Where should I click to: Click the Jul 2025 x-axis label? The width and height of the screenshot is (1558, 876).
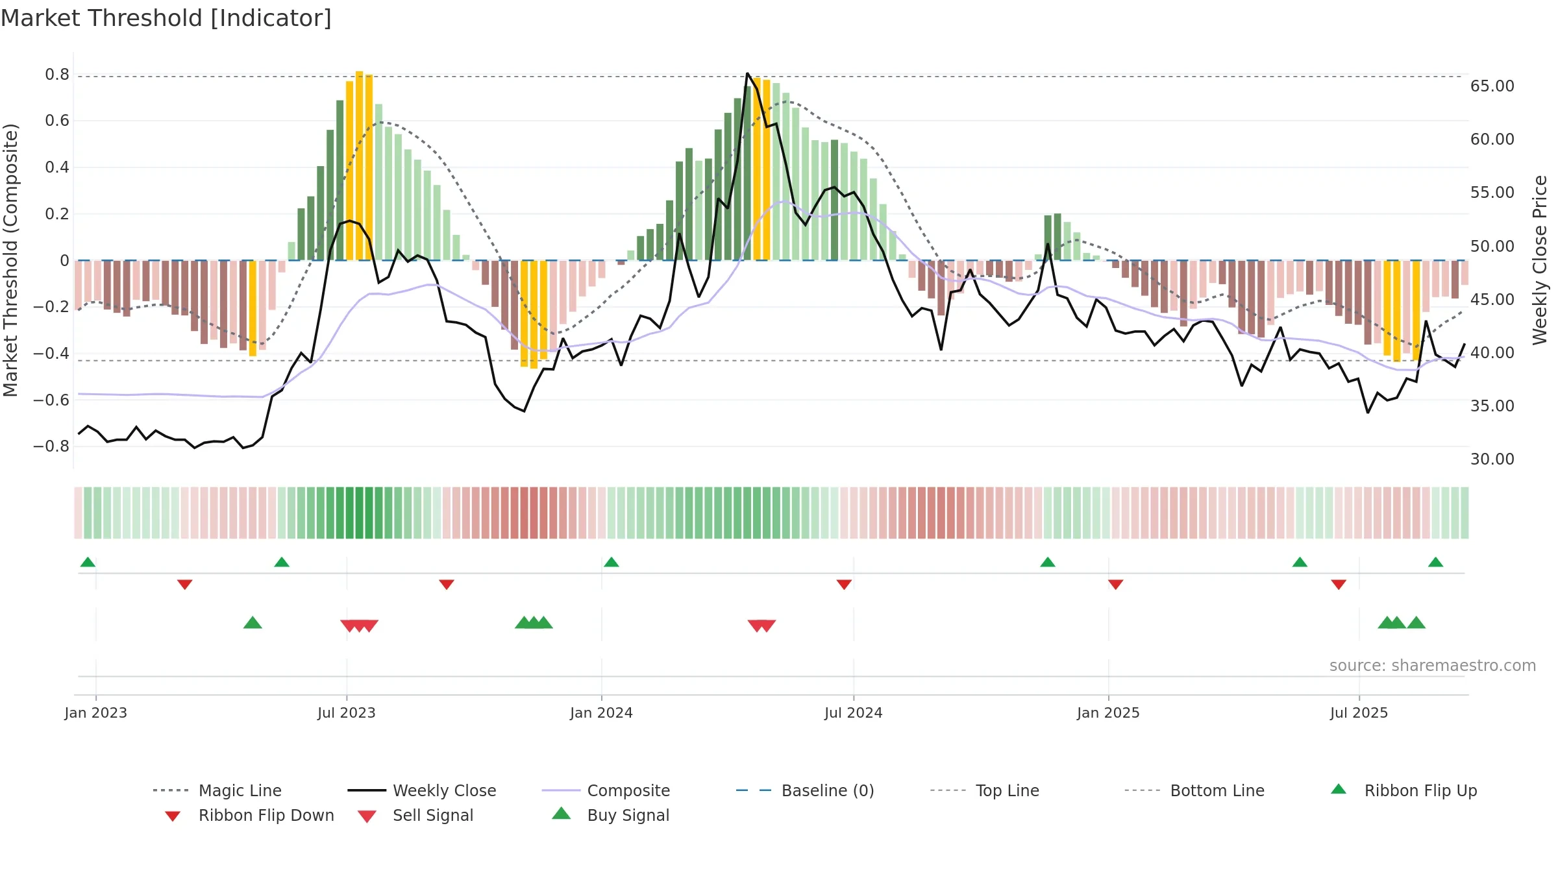coord(1359,713)
